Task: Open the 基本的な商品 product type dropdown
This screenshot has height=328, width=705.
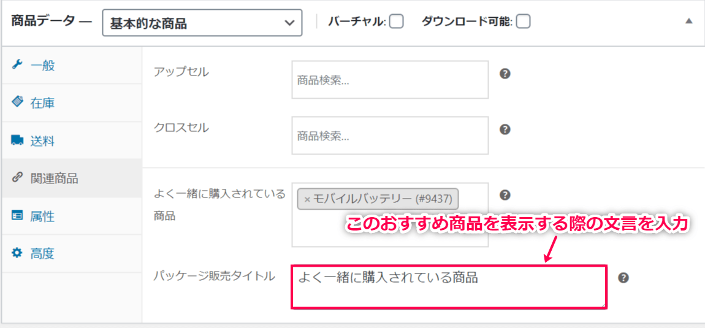Action: tap(202, 23)
